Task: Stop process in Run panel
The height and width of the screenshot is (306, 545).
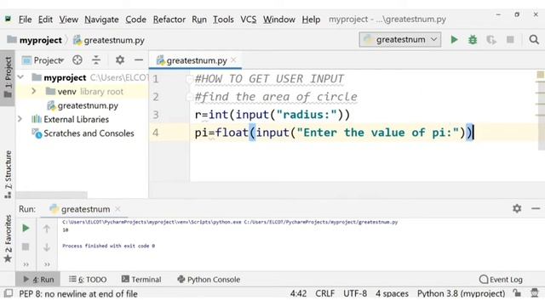Action: 26,246
